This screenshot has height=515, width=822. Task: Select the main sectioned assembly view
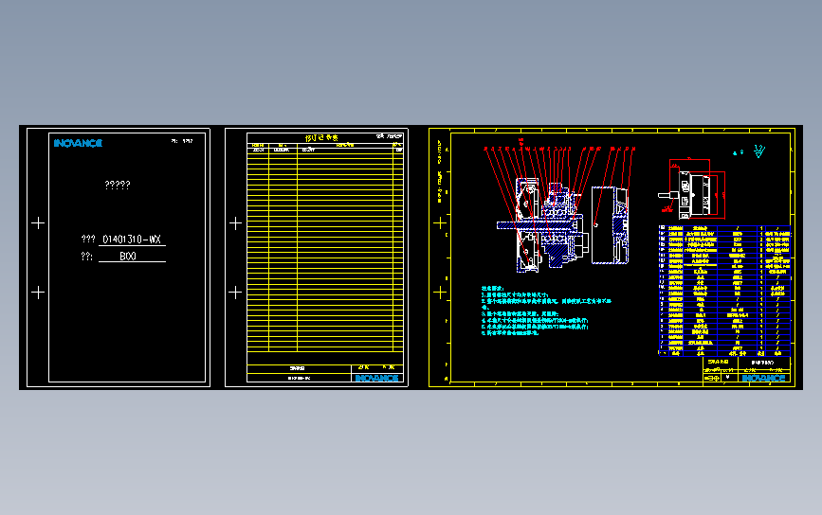[x=542, y=225]
